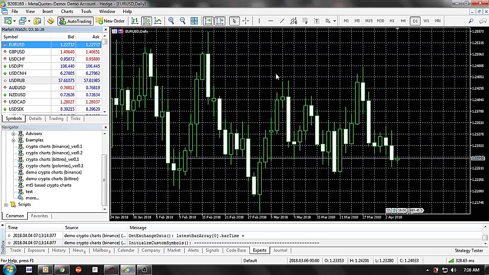
Task: Open the new chart dropdown arrow
Action: point(14,21)
